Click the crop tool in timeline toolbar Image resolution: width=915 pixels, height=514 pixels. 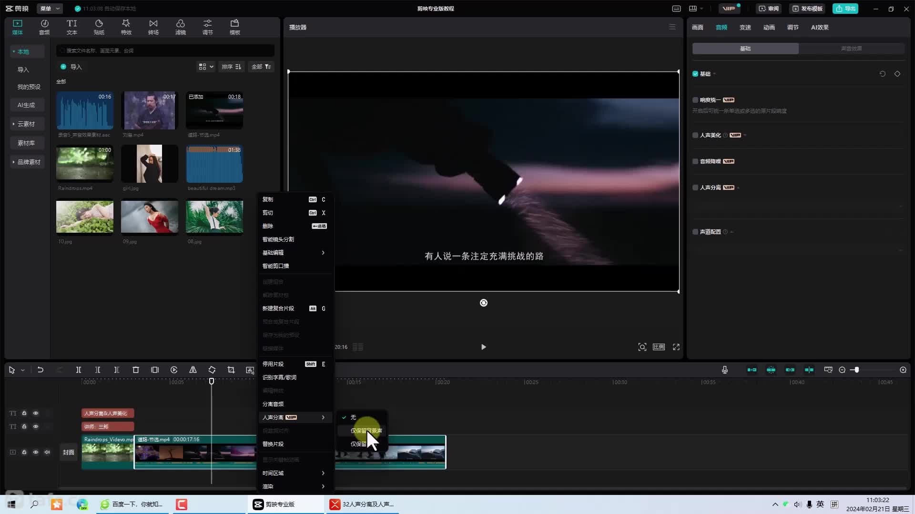231,370
